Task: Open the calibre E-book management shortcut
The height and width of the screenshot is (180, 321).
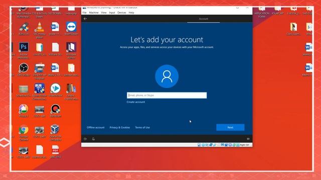Action: pyautogui.click(x=71, y=91)
